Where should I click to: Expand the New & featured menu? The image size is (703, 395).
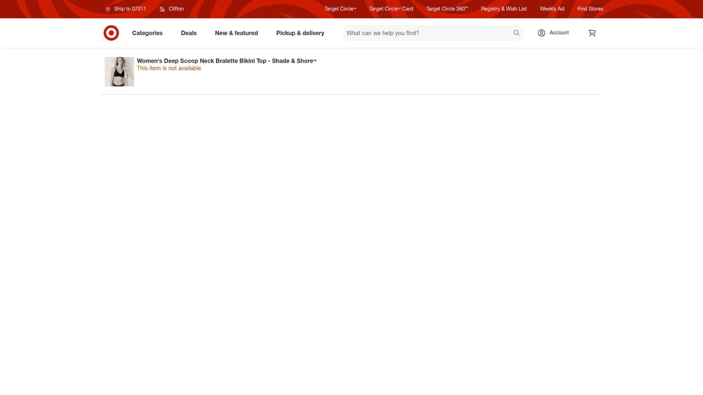pos(236,33)
